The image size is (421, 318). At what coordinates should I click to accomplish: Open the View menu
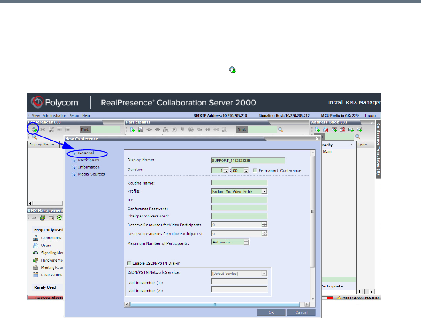tap(36, 116)
